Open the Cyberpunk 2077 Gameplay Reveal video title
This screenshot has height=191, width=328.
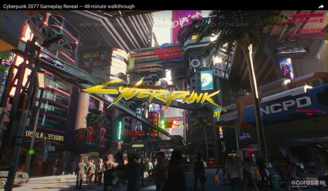pos(69,7)
